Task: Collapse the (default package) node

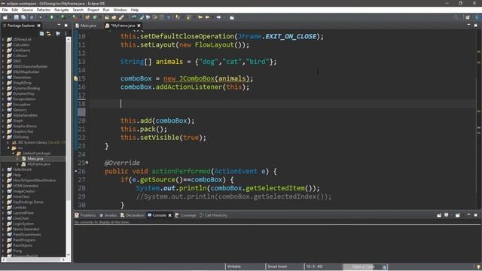Action: click(x=14, y=154)
